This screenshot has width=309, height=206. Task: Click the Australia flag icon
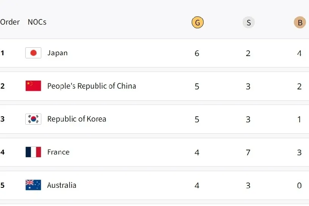tap(33, 185)
